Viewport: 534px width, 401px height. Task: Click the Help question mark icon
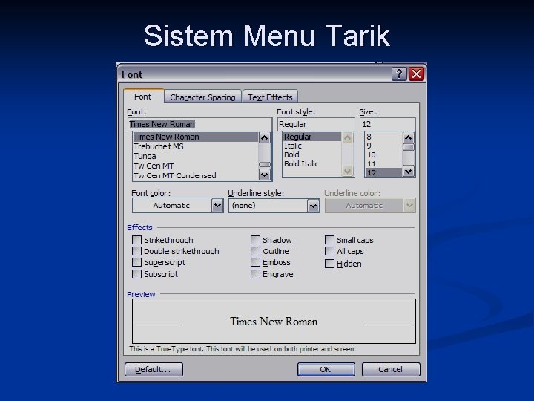(399, 74)
